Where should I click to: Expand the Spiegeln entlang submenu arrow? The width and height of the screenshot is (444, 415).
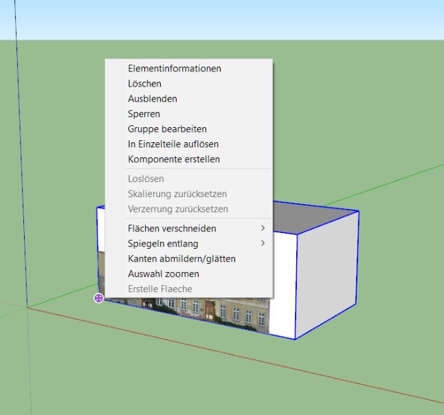click(263, 243)
